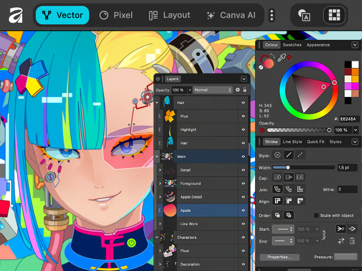Toggle visibility of the Highlight layer

pos(243,129)
